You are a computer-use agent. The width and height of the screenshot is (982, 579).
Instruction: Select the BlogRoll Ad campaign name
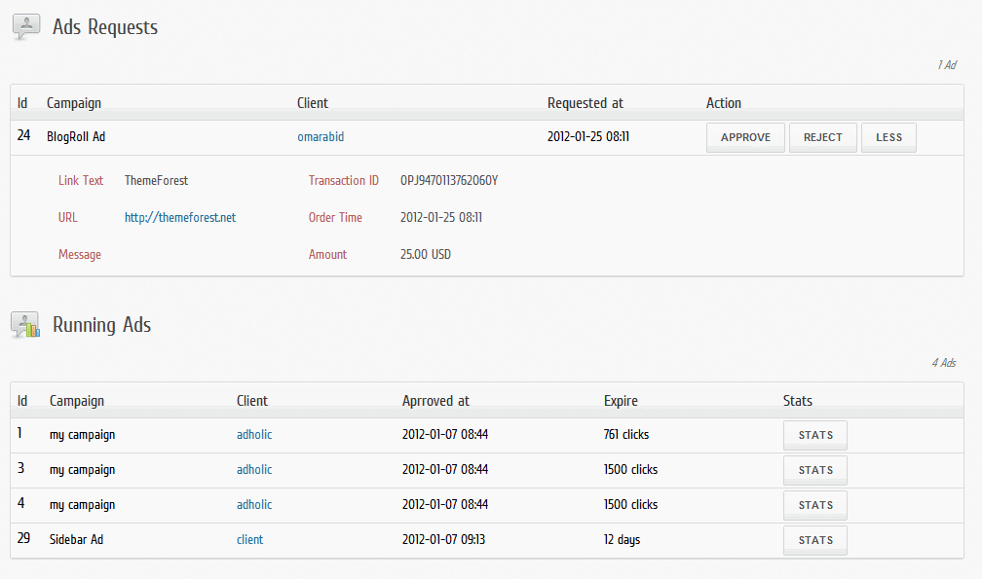(x=76, y=137)
